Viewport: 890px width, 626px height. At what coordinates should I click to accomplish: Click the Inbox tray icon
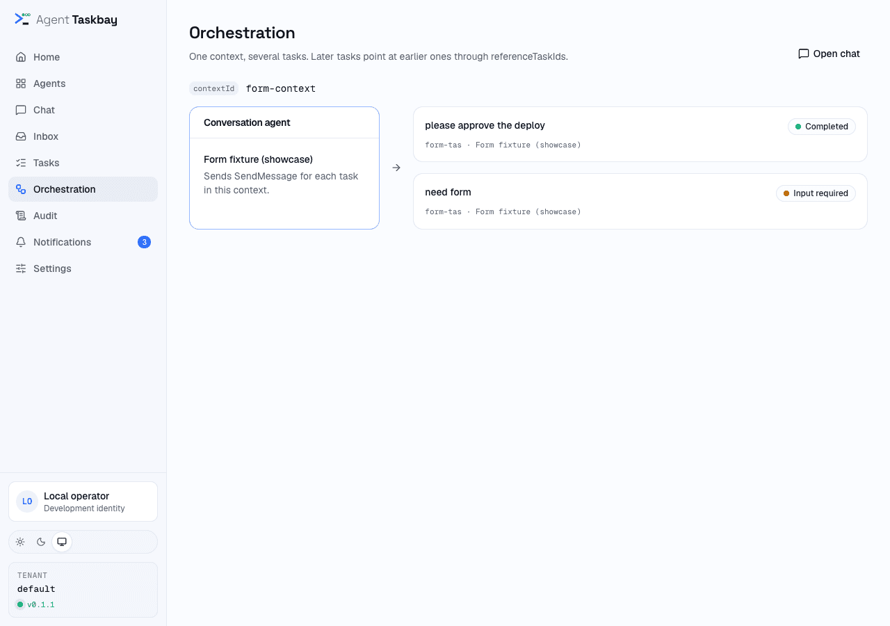21,136
